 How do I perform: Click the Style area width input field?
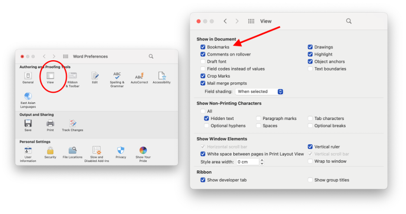point(247,162)
